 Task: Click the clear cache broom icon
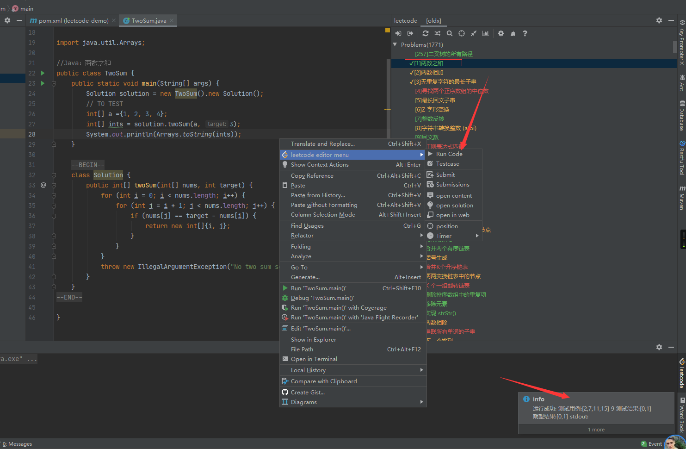click(513, 33)
